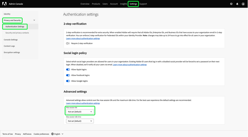Switch off Allow Google logins
Screen dimensions: 248x137
(x=68, y=81)
